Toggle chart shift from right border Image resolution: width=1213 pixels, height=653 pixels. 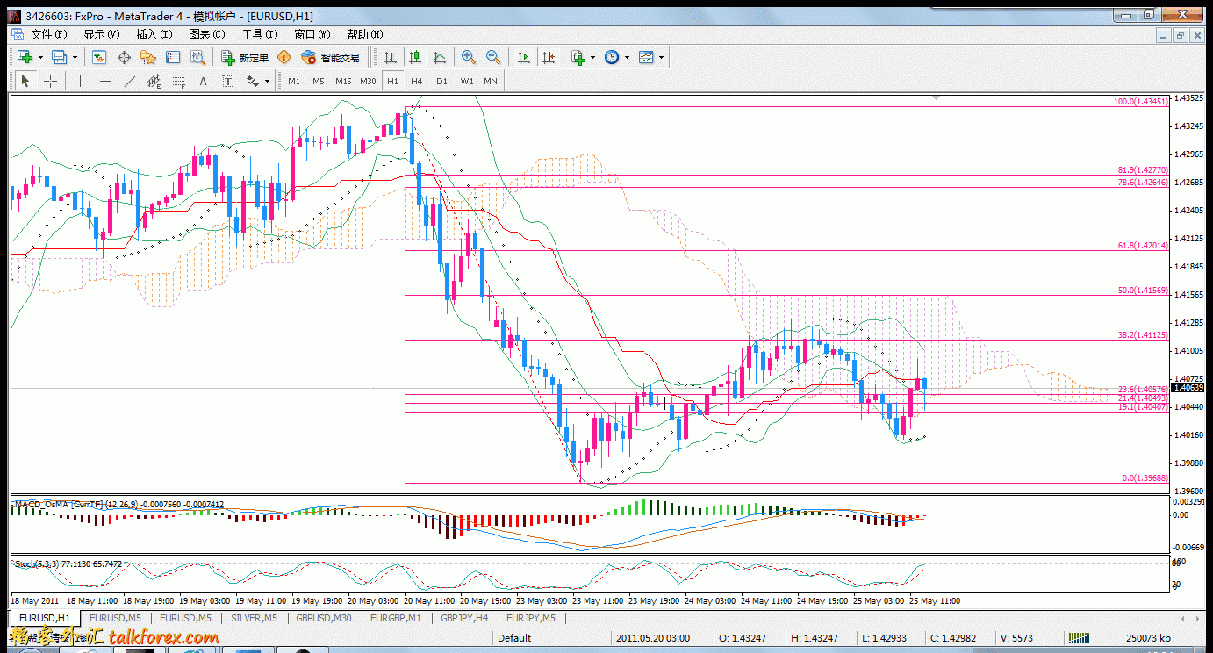549,57
